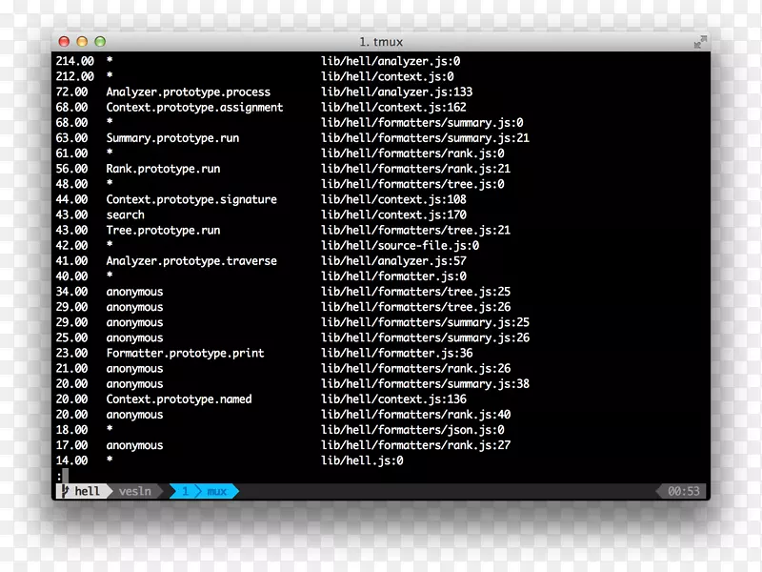Screen dimensions: 762x572
Task: Select the value 34.00
Action: [71, 292]
